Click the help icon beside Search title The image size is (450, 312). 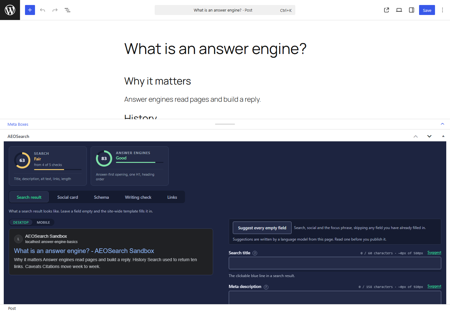point(255,253)
